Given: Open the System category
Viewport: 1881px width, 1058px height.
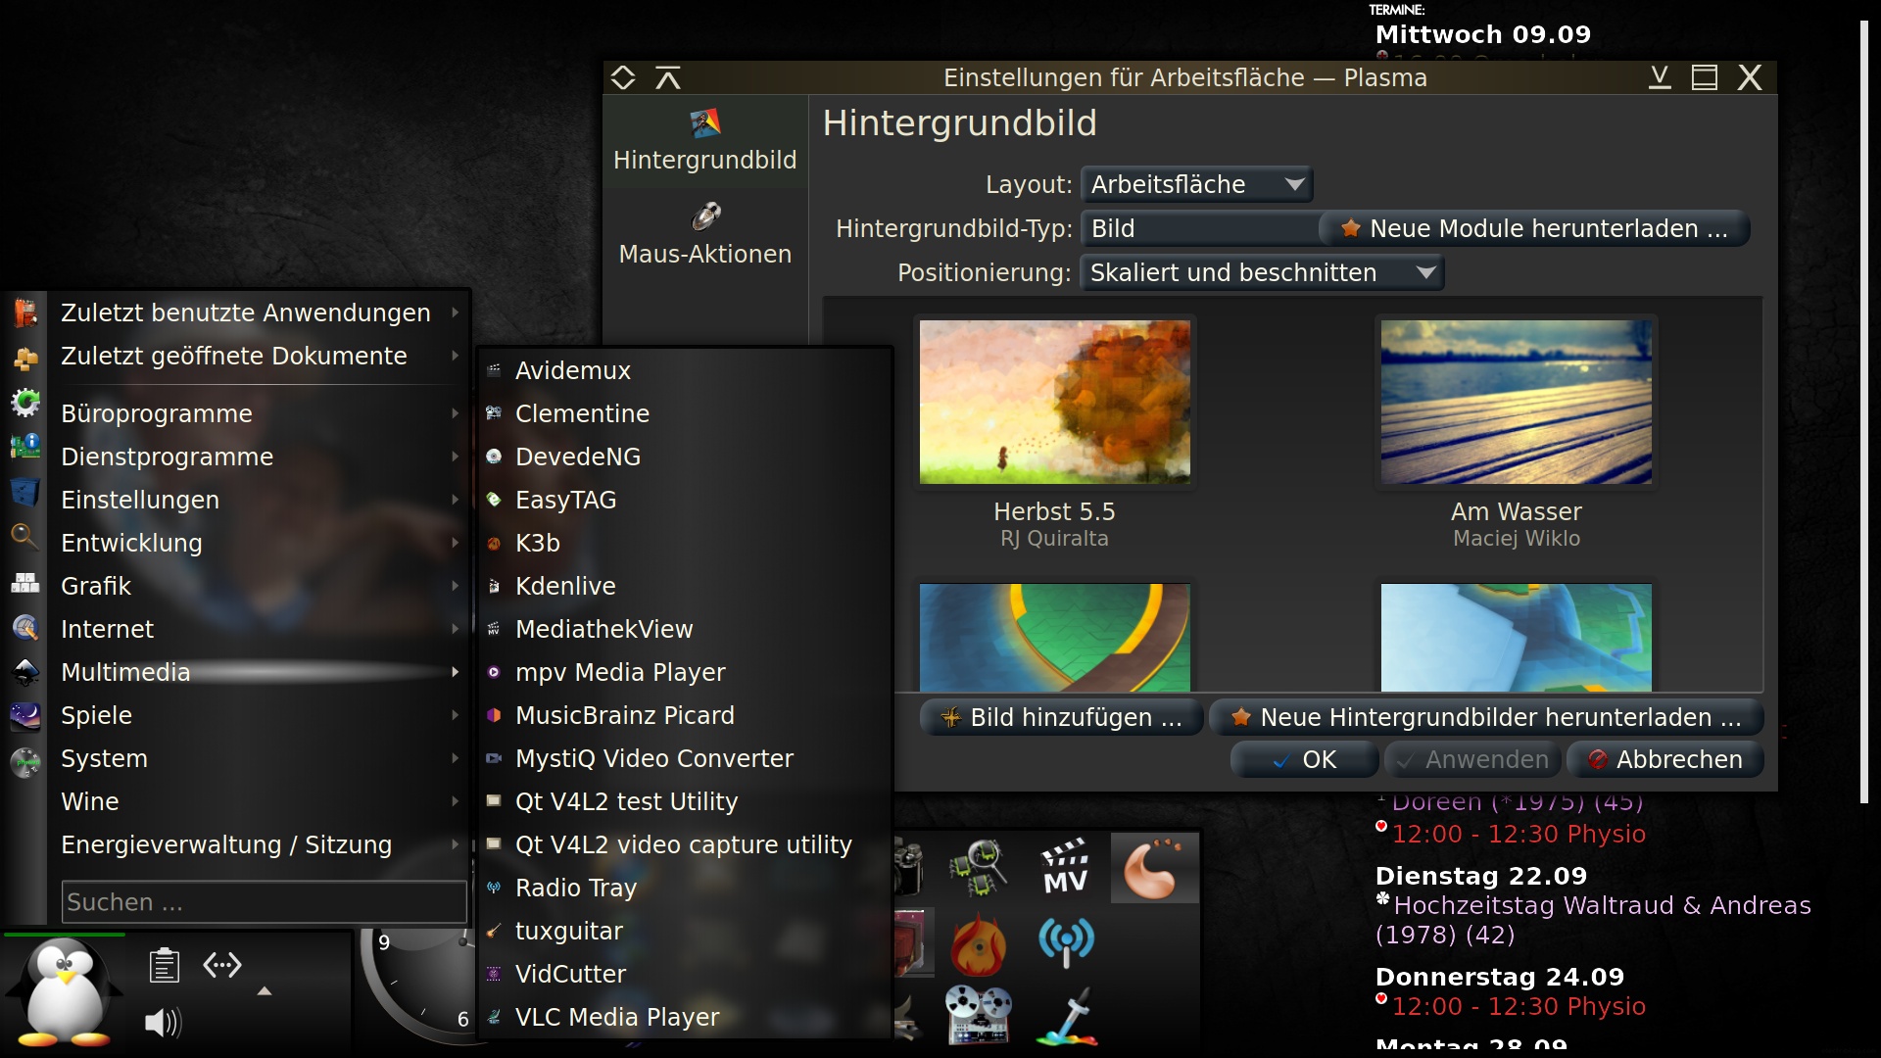Looking at the screenshot, I should tap(259, 758).
